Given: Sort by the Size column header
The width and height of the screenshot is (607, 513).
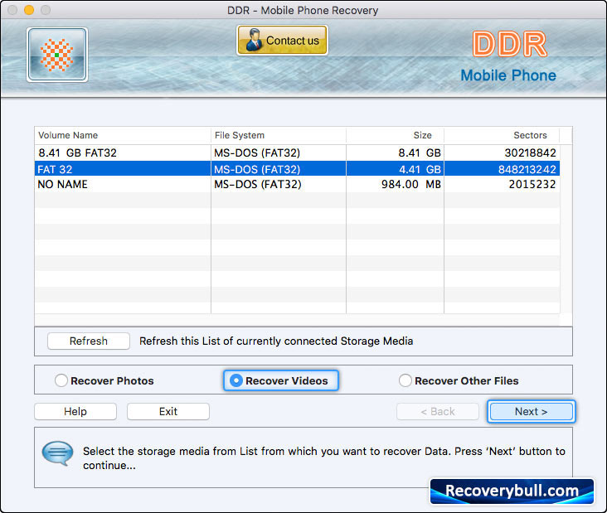Looking at the screenshot, I should 395,135.
